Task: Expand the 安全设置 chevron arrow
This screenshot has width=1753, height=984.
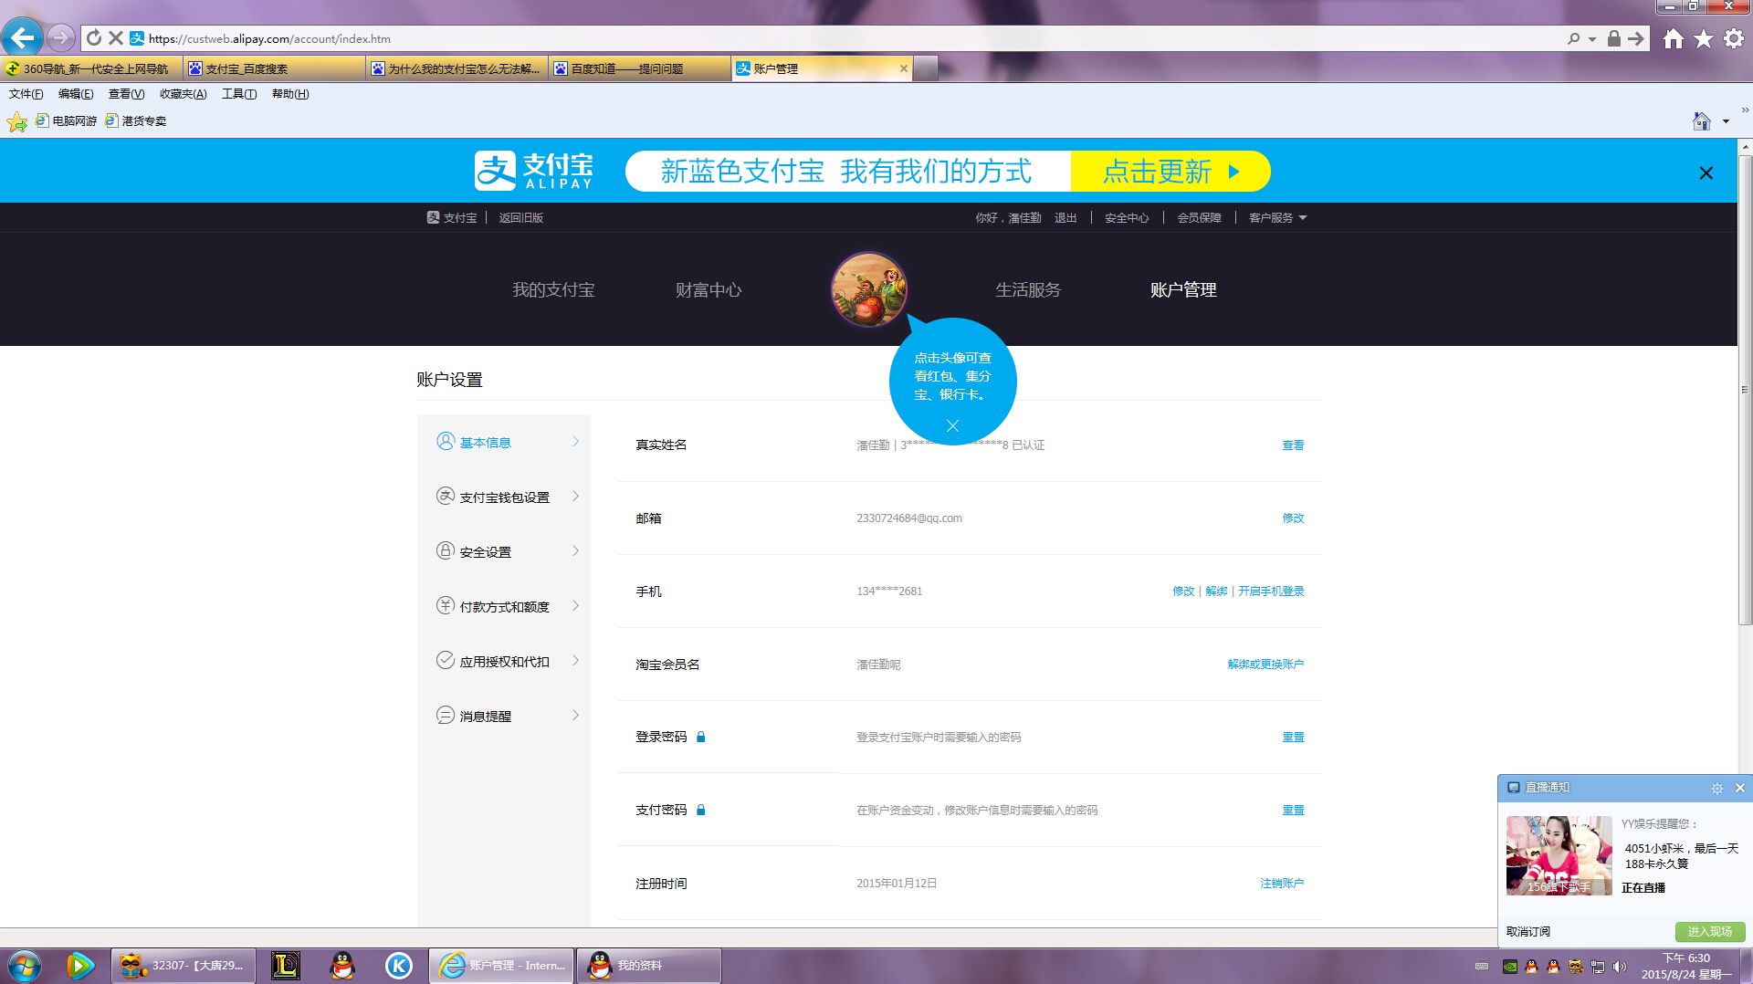Action: (x=575, y=551)
